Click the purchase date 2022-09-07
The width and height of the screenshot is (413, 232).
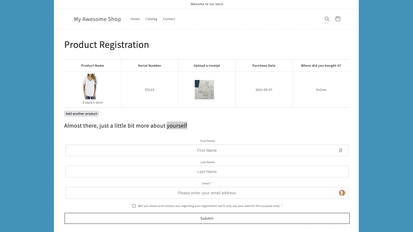point(264,90)
